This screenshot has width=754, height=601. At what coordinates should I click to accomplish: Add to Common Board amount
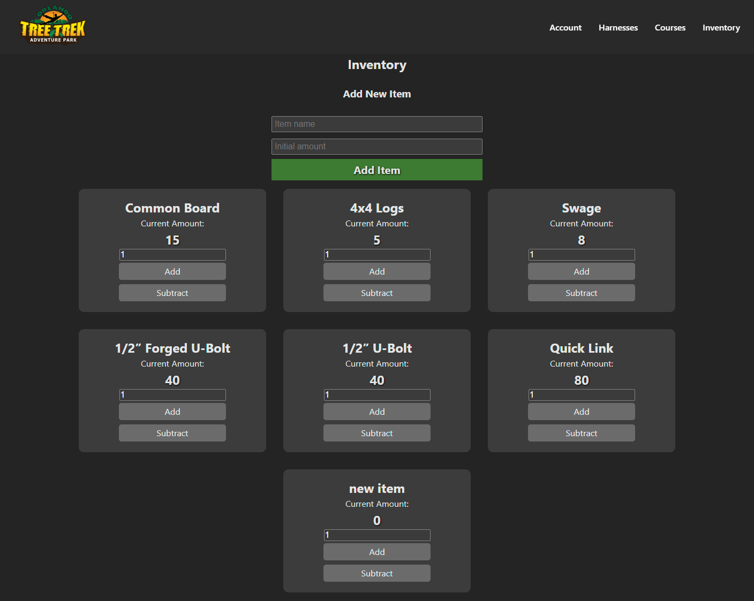(172, 271)
